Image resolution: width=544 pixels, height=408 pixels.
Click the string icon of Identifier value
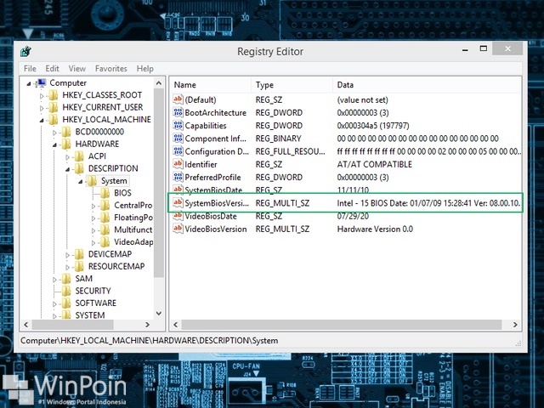coord(178,164)
